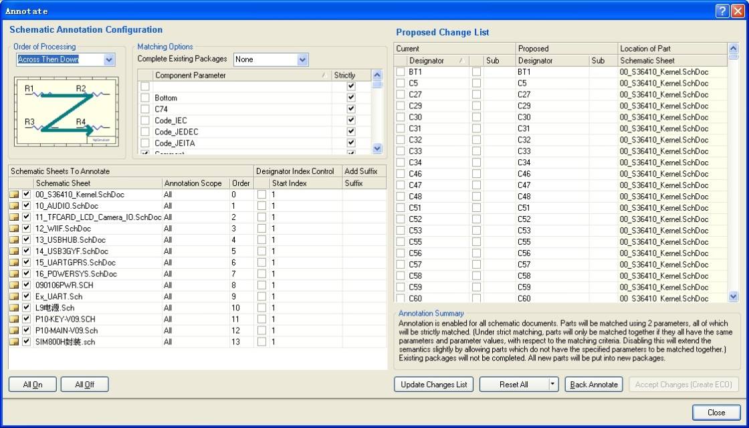Click the All Off button
This screenshot has height=428, width=749.
tap(85, 385)
